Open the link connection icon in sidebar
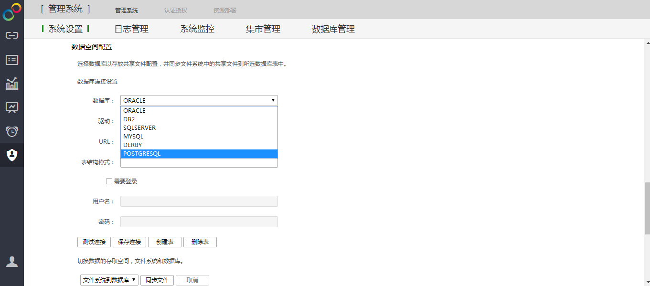650x286 pixels. (x=12, y=35)
